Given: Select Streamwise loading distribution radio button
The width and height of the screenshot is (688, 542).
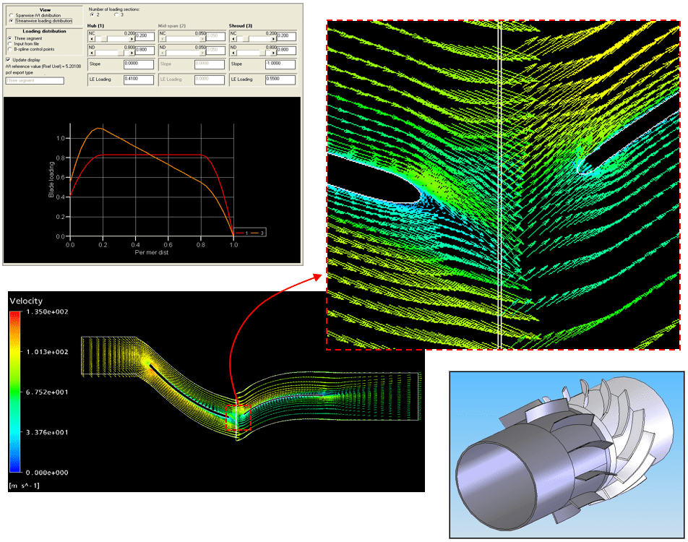Looking at the screenshot, I should [x=9, y=21].
